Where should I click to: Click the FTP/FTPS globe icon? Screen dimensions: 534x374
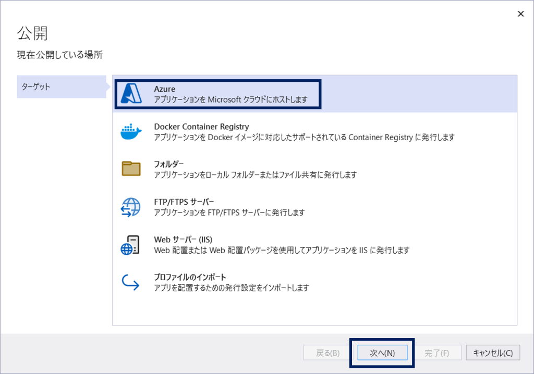131,207
